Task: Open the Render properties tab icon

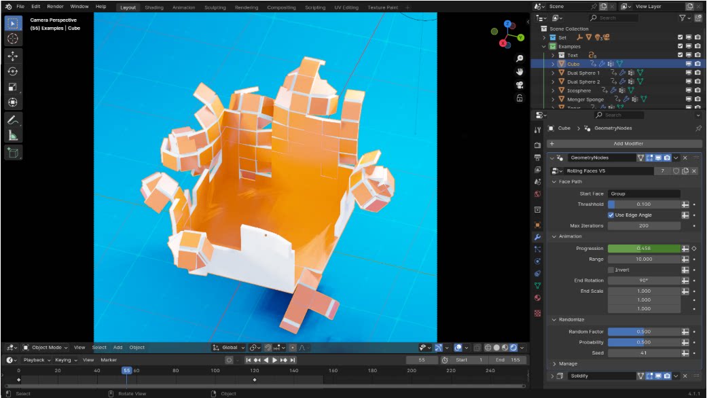Action: pyautogui.click(x=537, y=145)
